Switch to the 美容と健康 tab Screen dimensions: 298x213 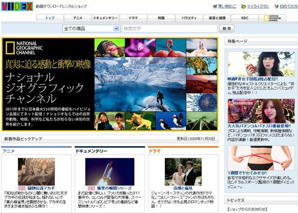(x=217, y=18)
